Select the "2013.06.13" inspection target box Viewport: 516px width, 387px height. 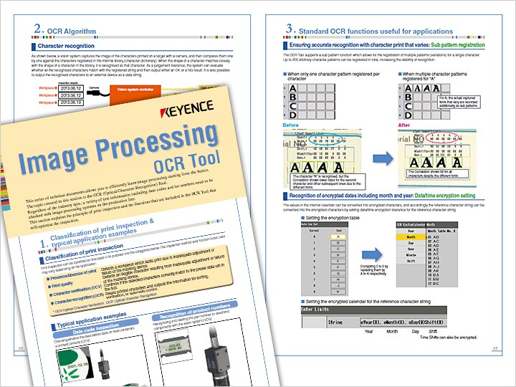coord(71,102)
